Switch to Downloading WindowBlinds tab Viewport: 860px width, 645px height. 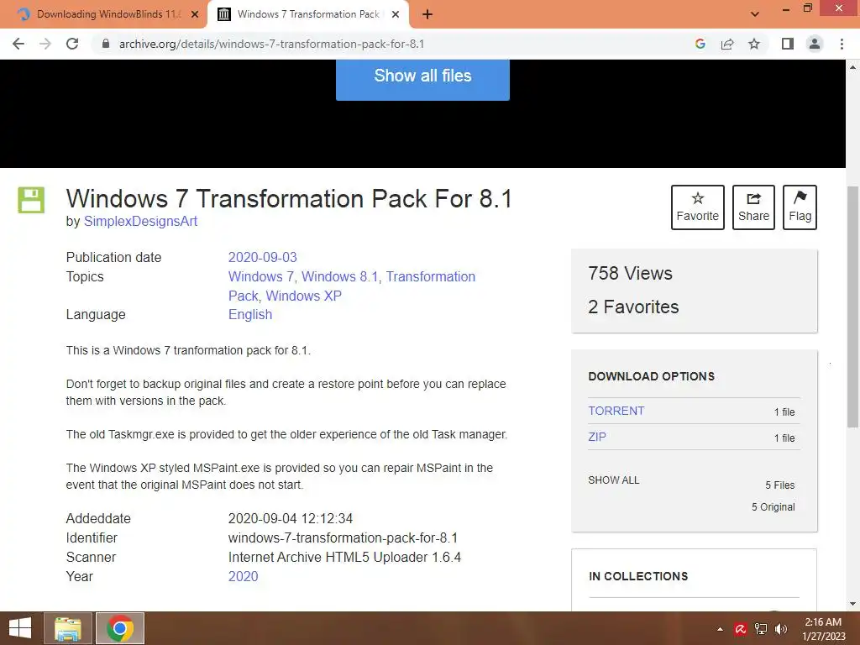tap(104, 14)
